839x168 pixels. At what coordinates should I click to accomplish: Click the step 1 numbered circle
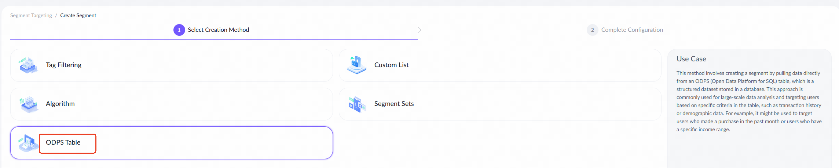point(179,30)
